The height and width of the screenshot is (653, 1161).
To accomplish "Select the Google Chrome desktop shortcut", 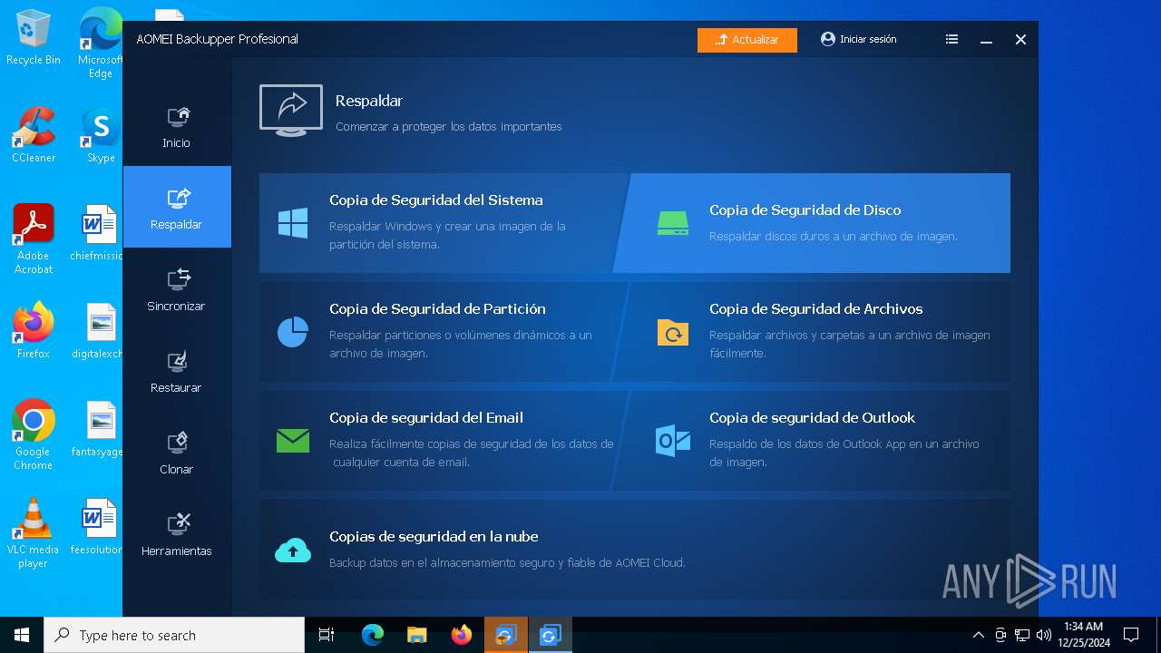I will pyautogui.click(x=34, y=435).
